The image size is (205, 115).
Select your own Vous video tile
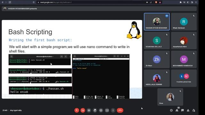[x=170, y=97]
